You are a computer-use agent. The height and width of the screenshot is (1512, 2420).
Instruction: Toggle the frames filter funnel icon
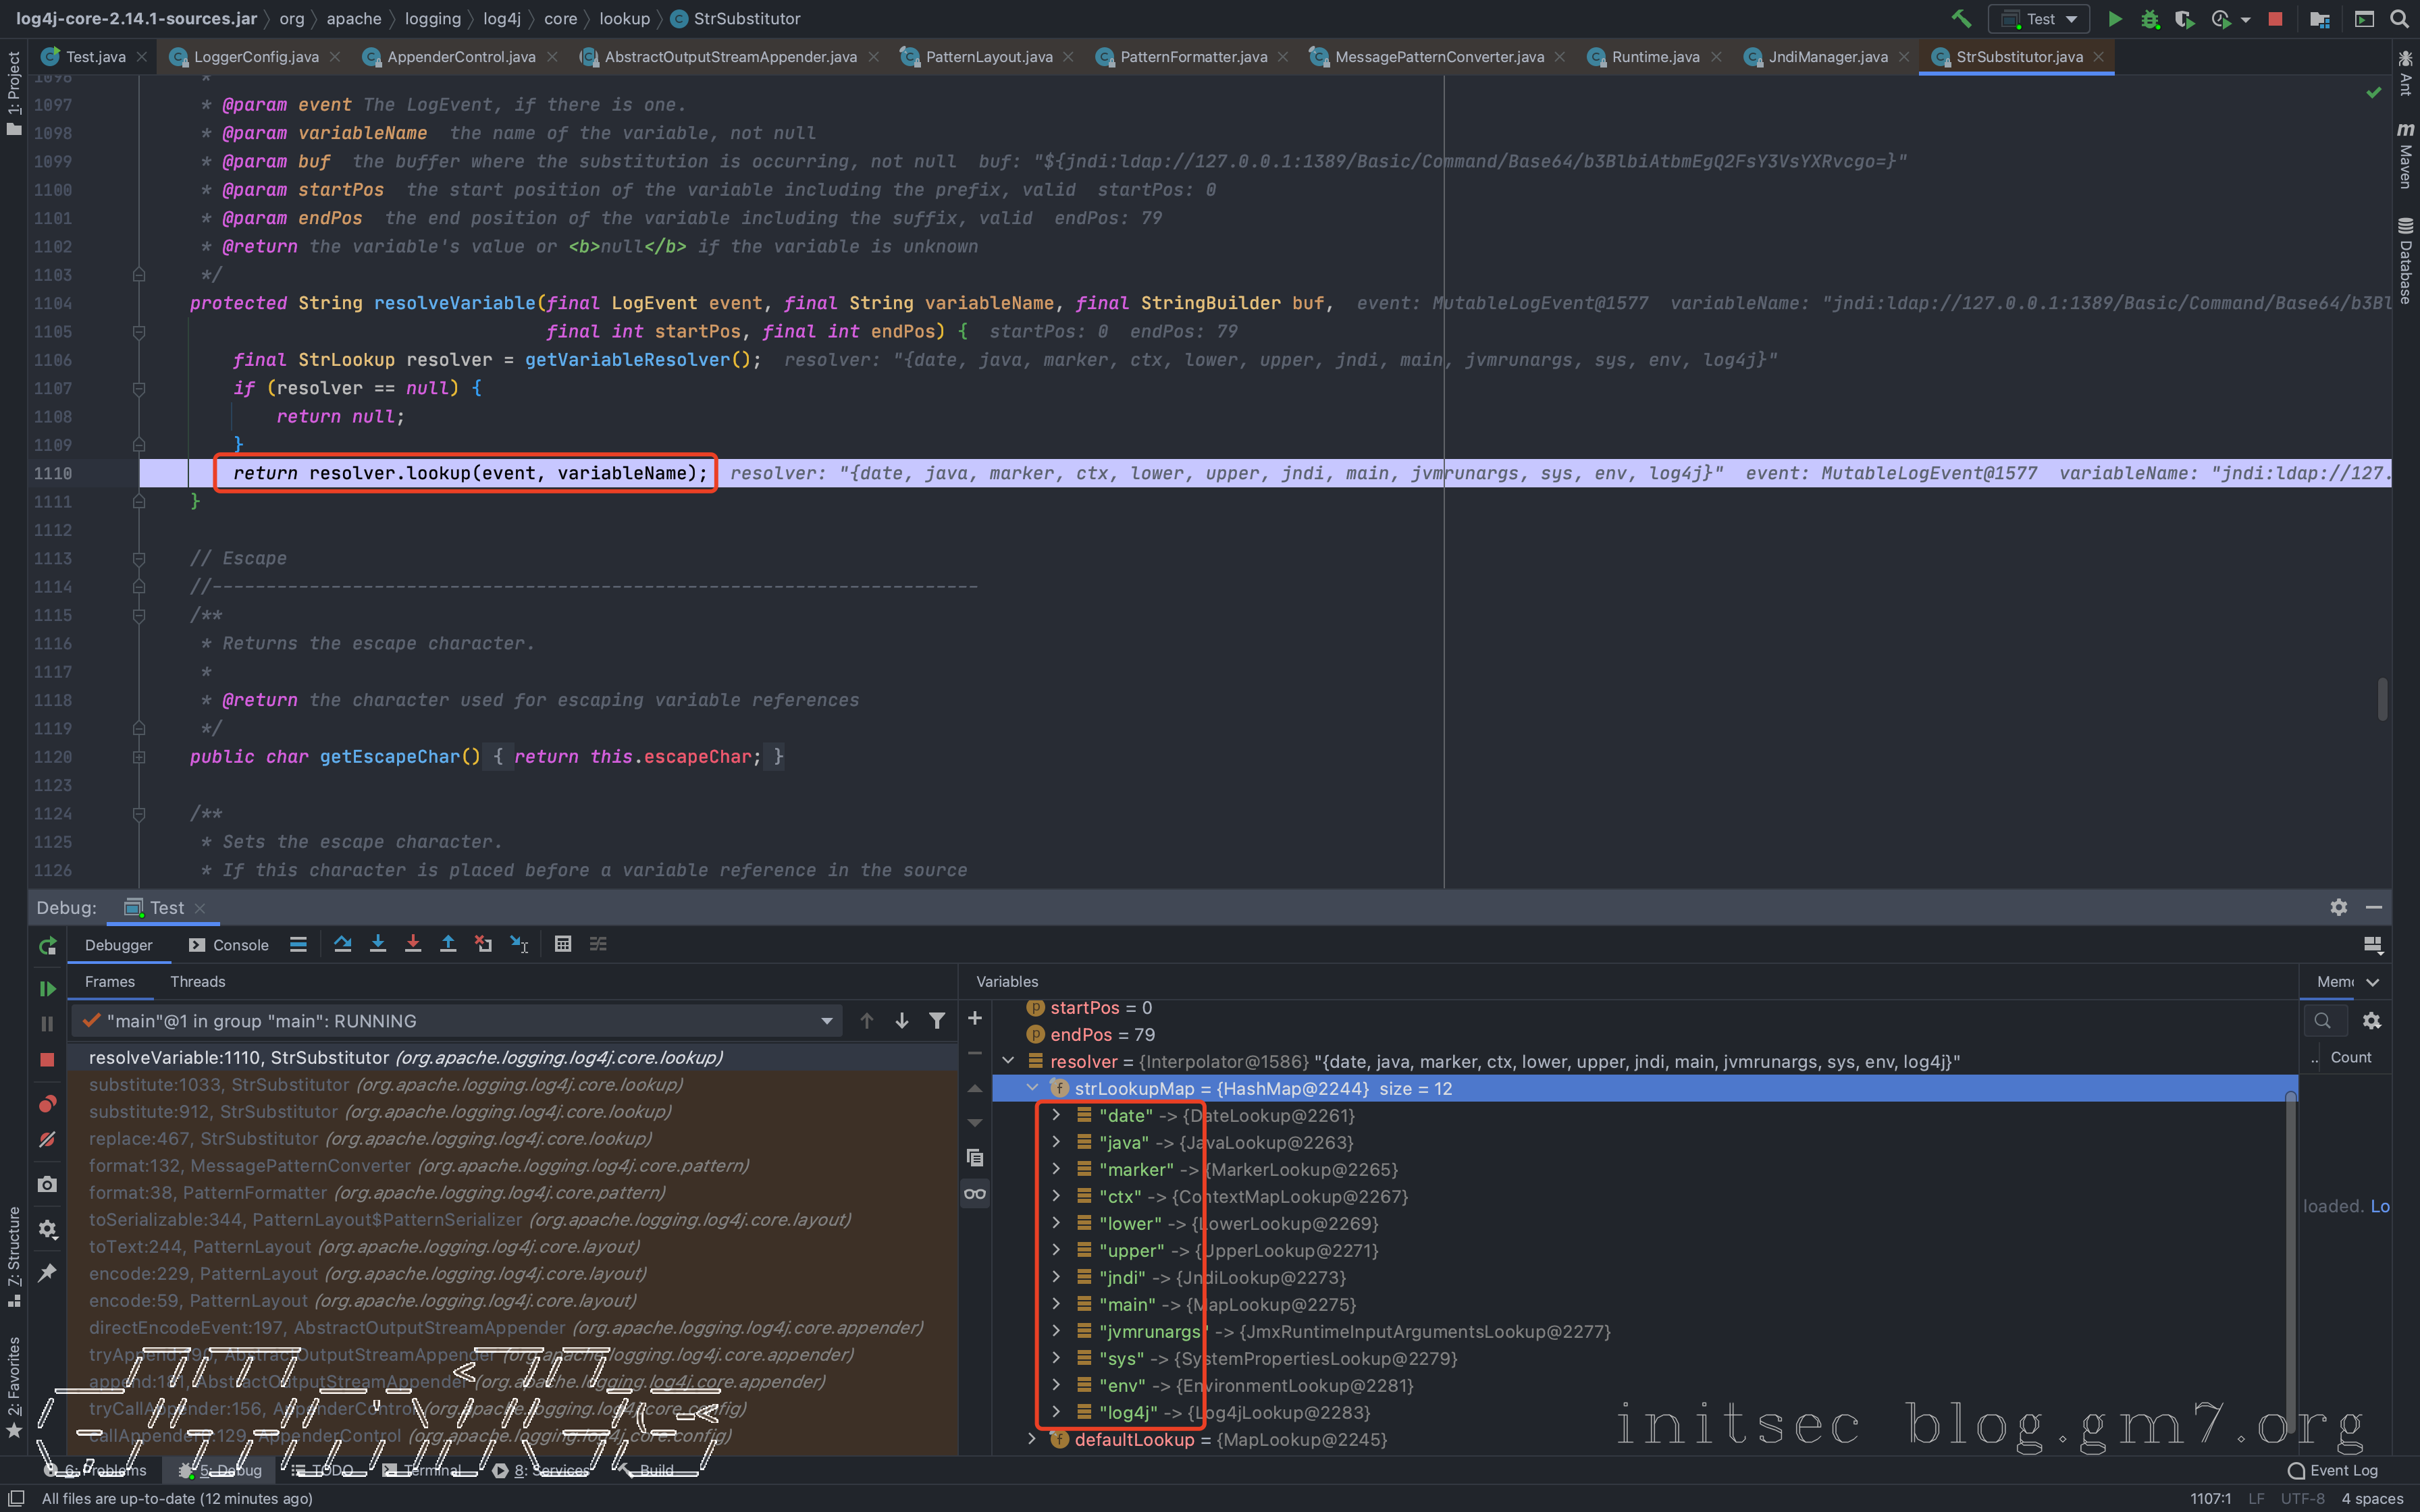click(x=937, y=1021)
